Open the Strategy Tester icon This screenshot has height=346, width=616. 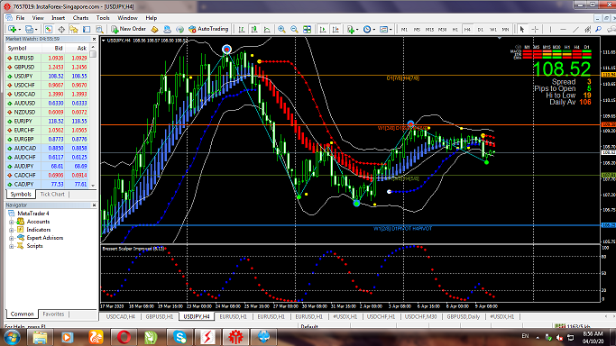pos(99,29)
